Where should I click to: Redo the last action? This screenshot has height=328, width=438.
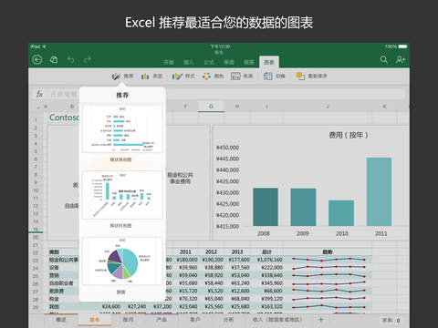tap(88, 59)
